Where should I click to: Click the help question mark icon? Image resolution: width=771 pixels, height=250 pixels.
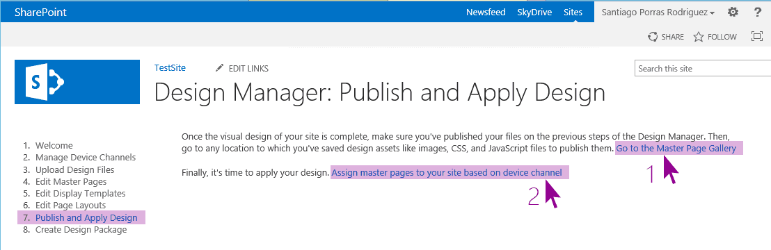(758, 12)
